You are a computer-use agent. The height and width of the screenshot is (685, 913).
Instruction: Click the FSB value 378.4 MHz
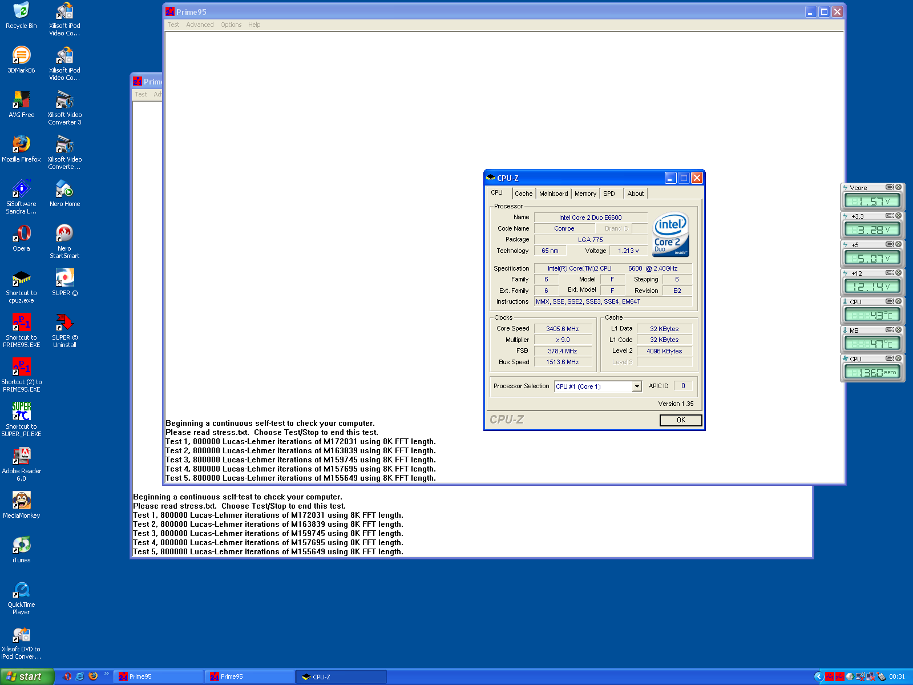tap(563, 351)
